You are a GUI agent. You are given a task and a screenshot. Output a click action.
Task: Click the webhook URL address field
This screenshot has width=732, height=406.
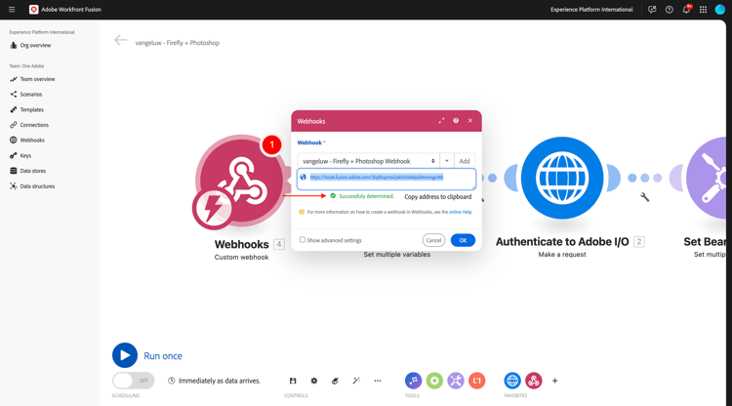click(386, 180)
